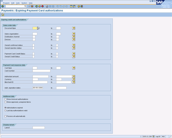Screen dimensions: 172x138
Task: Open multiple selection for Overall Credit Status
Action: tap(74, 57)
